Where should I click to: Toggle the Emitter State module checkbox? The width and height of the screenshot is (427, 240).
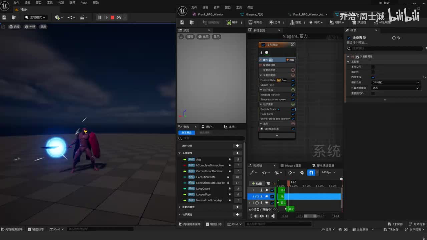pyautogui.click(x=293, y=80)
